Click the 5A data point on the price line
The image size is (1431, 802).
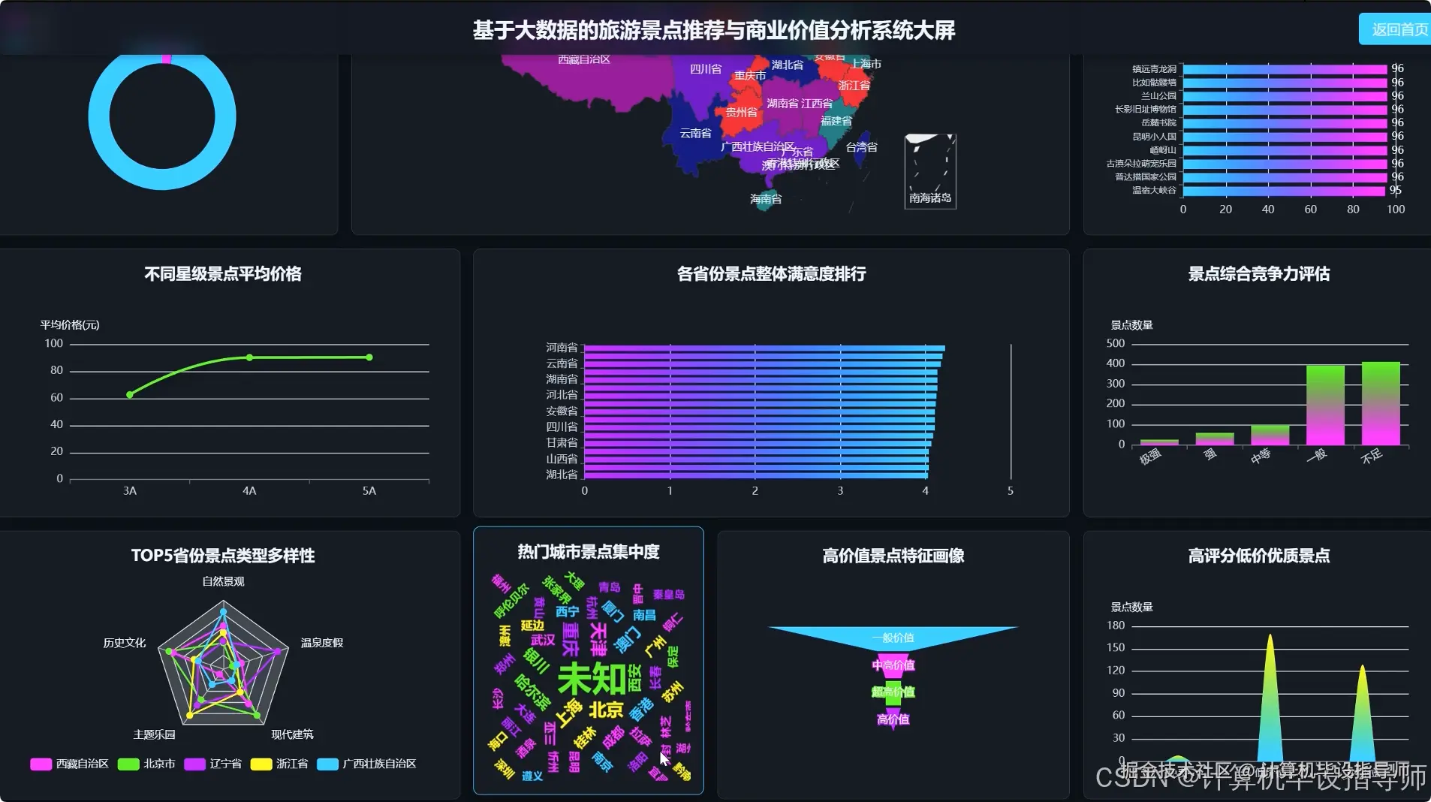pos(369,358)
